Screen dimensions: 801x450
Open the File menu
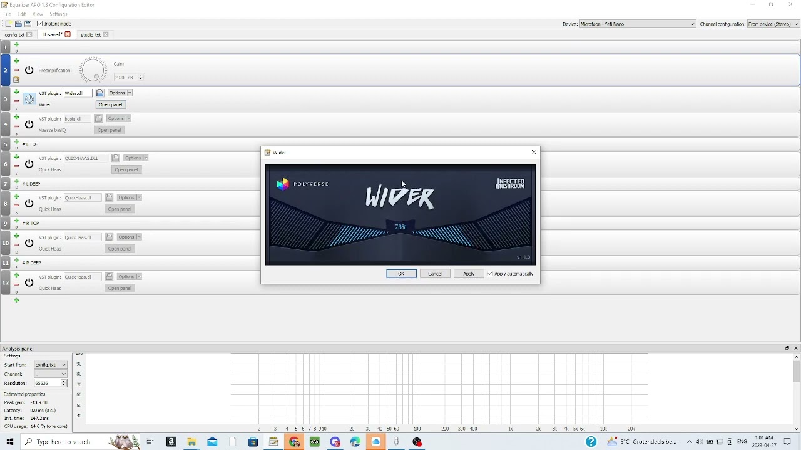[7, 14]
